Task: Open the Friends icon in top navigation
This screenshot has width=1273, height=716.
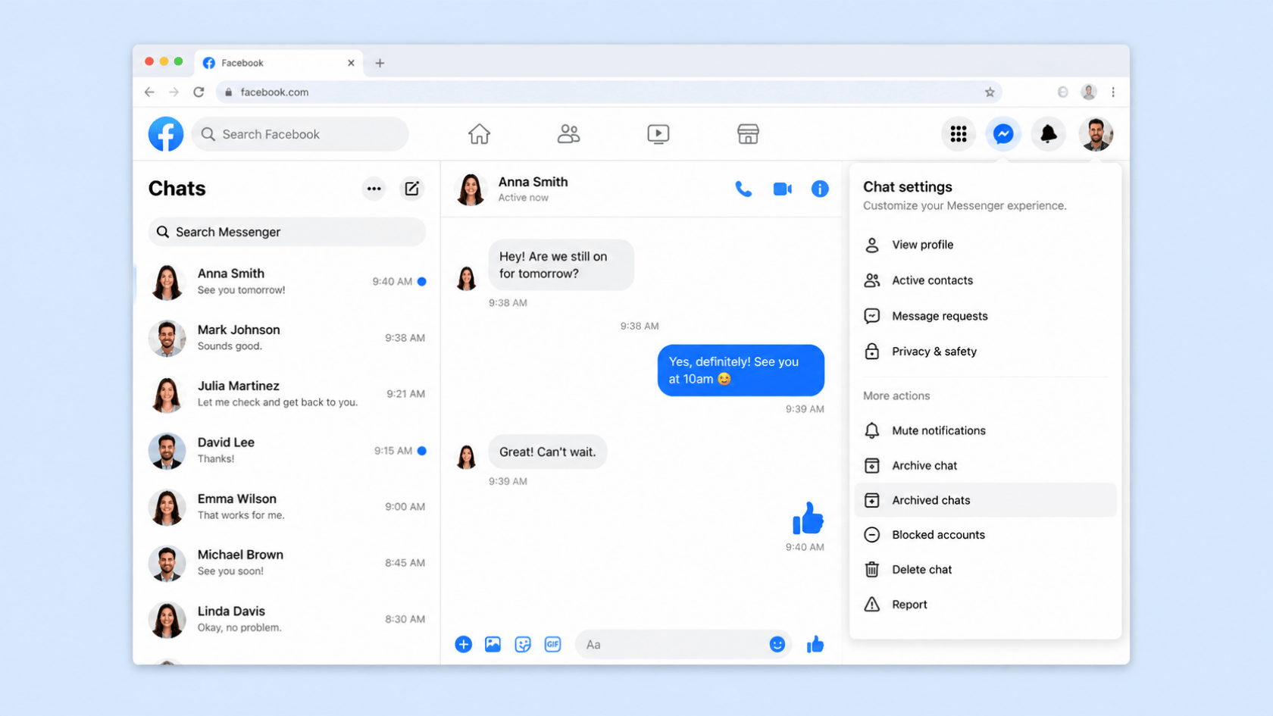Action: (568, 134)
